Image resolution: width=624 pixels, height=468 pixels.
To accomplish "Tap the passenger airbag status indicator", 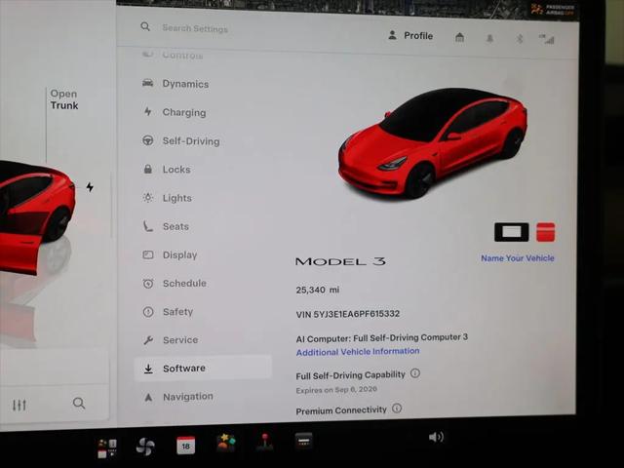I will 553,9.
